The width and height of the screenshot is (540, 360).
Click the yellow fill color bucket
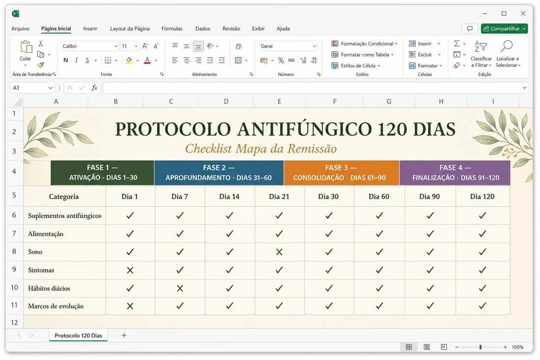click(x=129, y=60)
